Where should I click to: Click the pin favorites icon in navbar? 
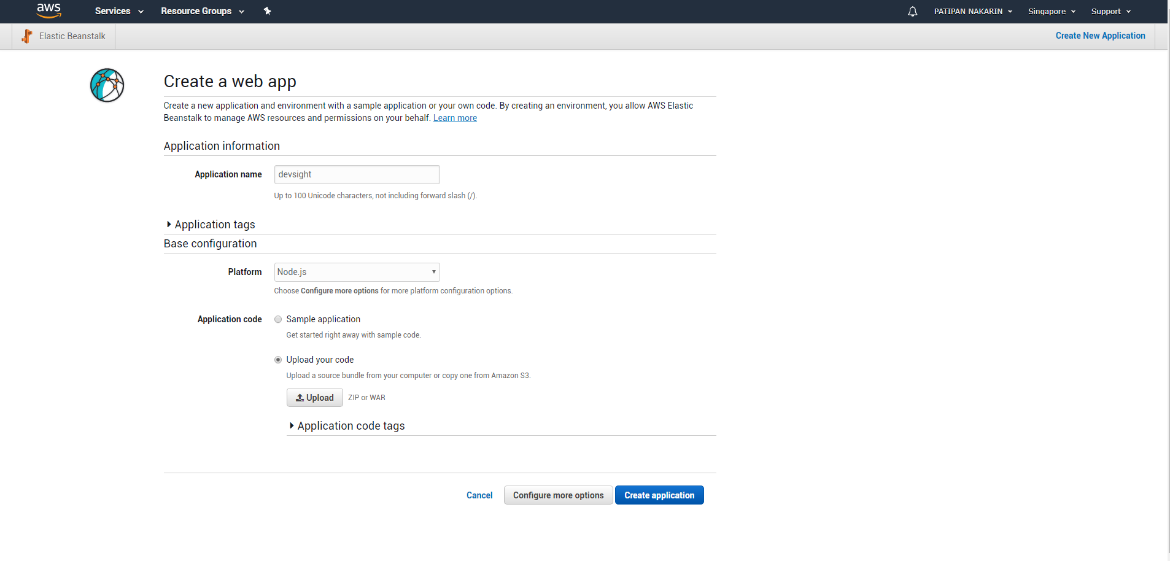[x=268, y=11]
